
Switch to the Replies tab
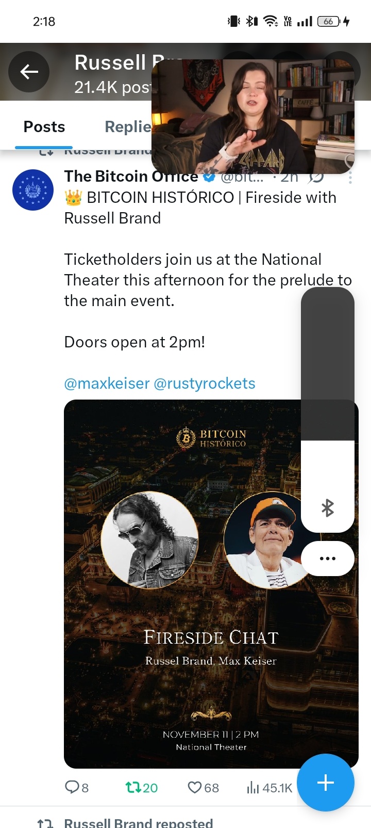tap(128, 127)
